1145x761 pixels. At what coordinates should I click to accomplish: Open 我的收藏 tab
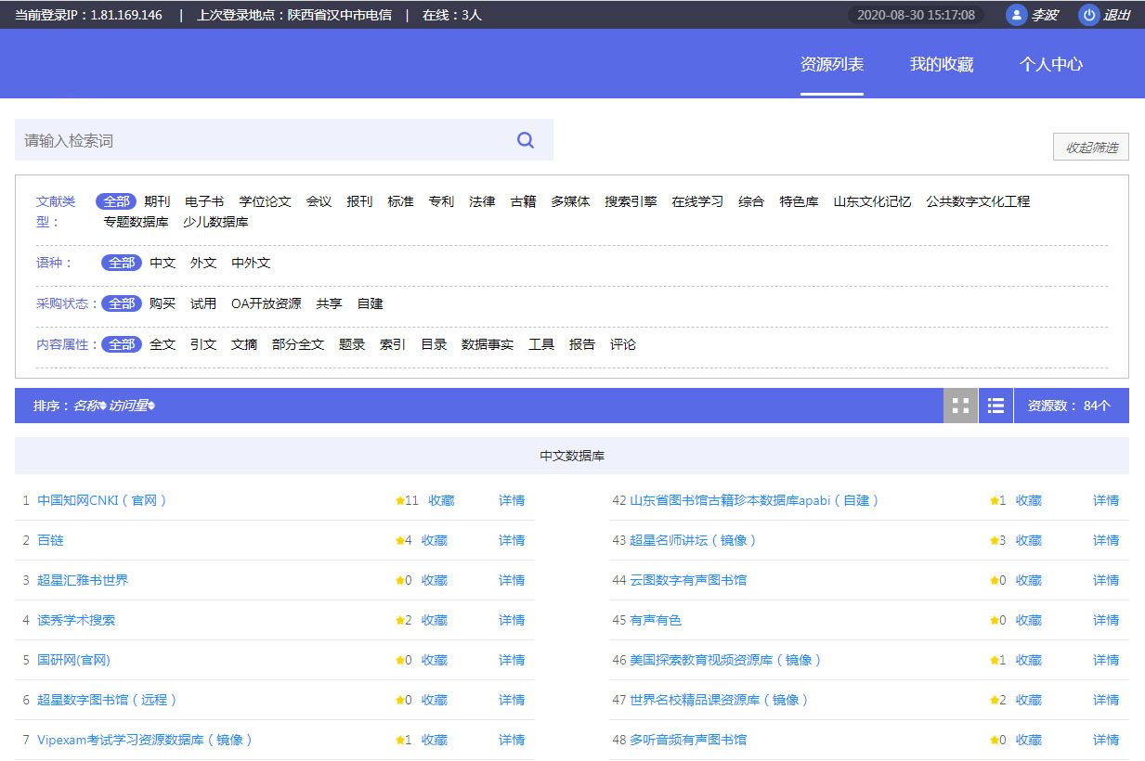click(941, 65)
